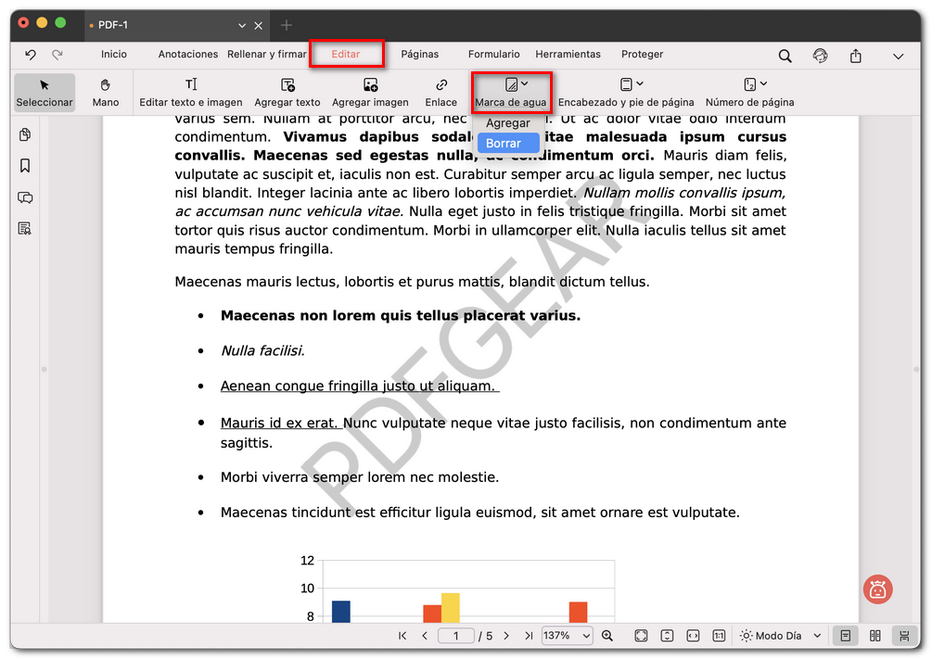The width and height of the screenshot is (932, 659).
Task: Open the Herramientas tab
Action: point(568,54)
